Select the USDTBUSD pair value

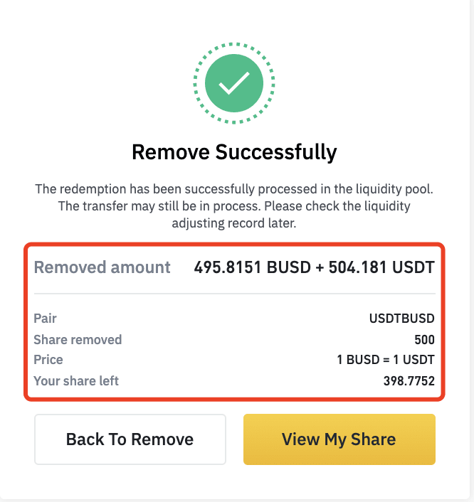pos(402,319)
